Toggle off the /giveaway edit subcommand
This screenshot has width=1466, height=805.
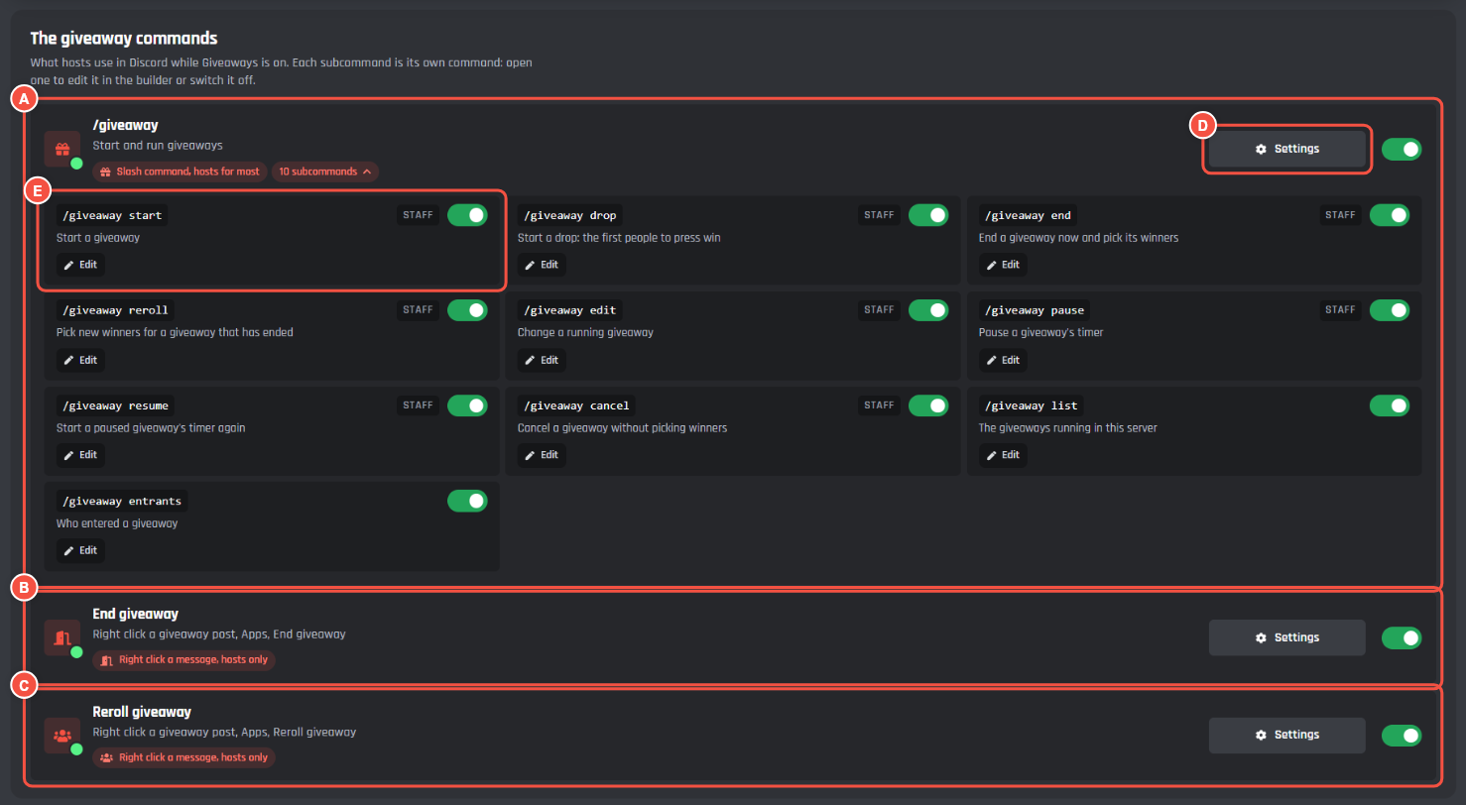(x=928, y=310)
